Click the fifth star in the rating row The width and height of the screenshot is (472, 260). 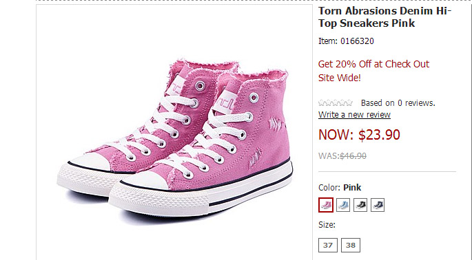pos(349,102)
